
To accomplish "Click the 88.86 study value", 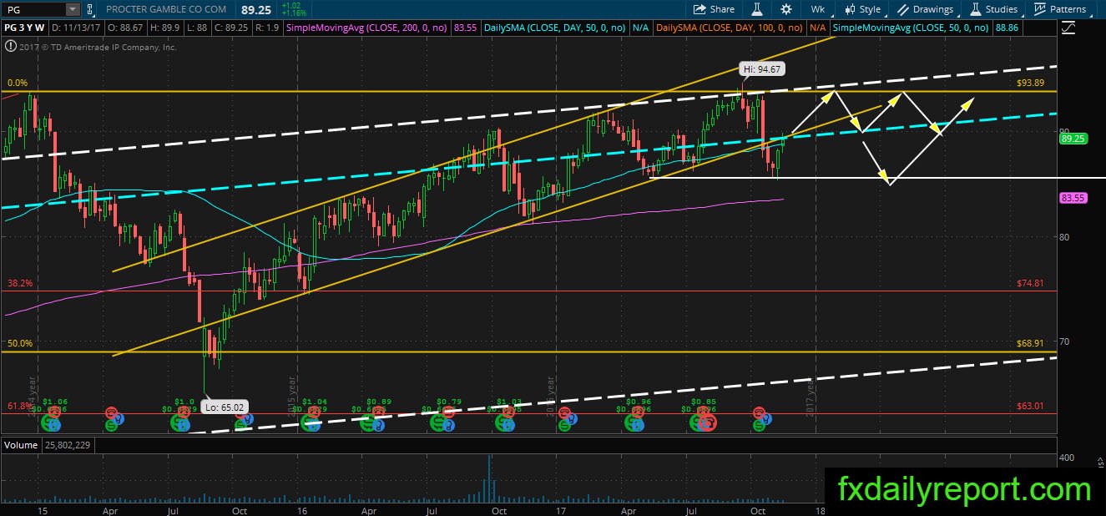I will coord(1007,28).
